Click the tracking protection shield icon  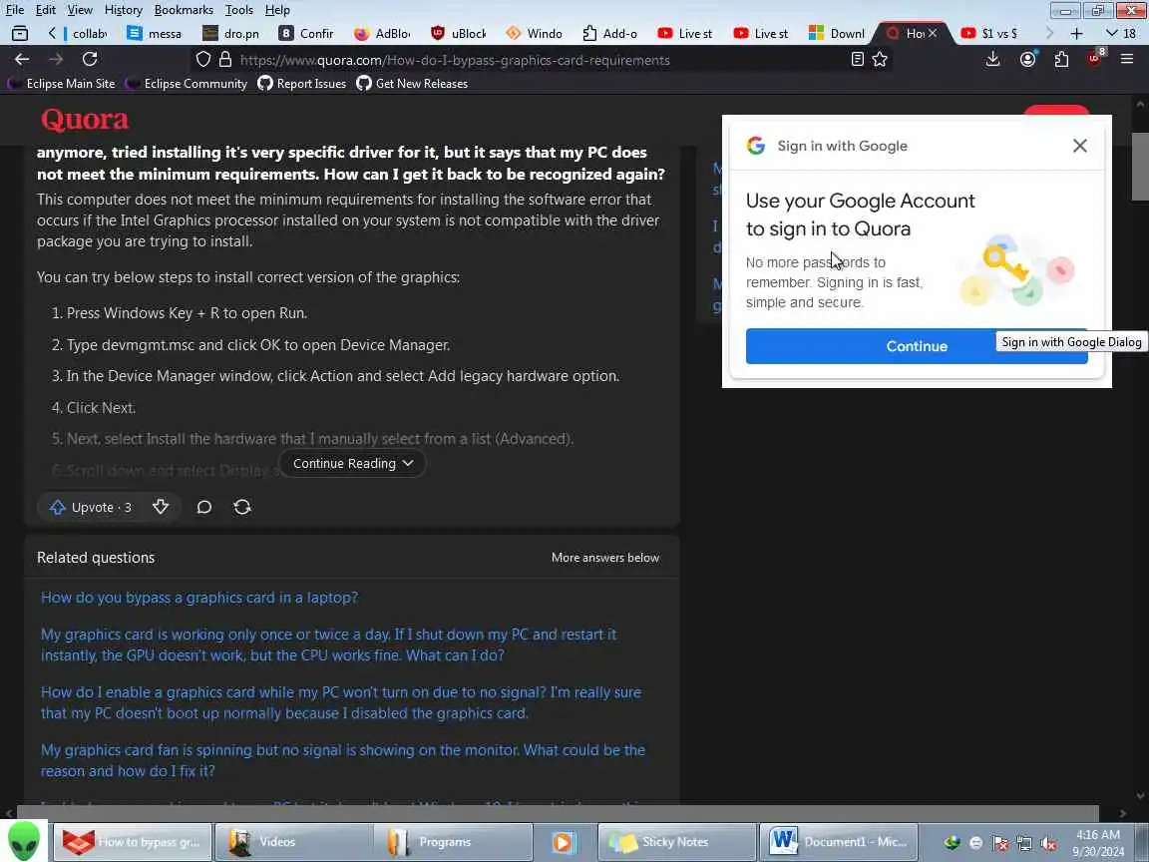coord(203,60)
